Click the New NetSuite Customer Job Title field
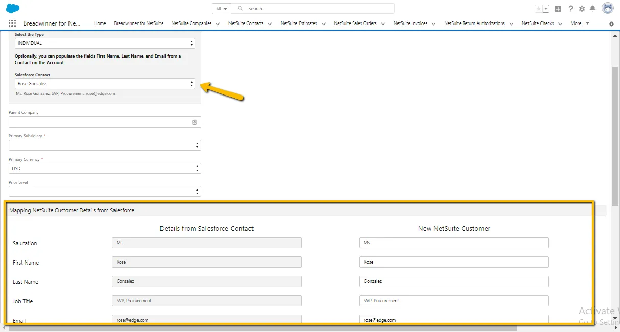Viewport: 620px width, 332px height. 454,301
